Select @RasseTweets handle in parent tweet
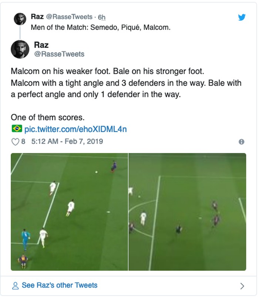259x301 pixels. [x=70, y=17]
